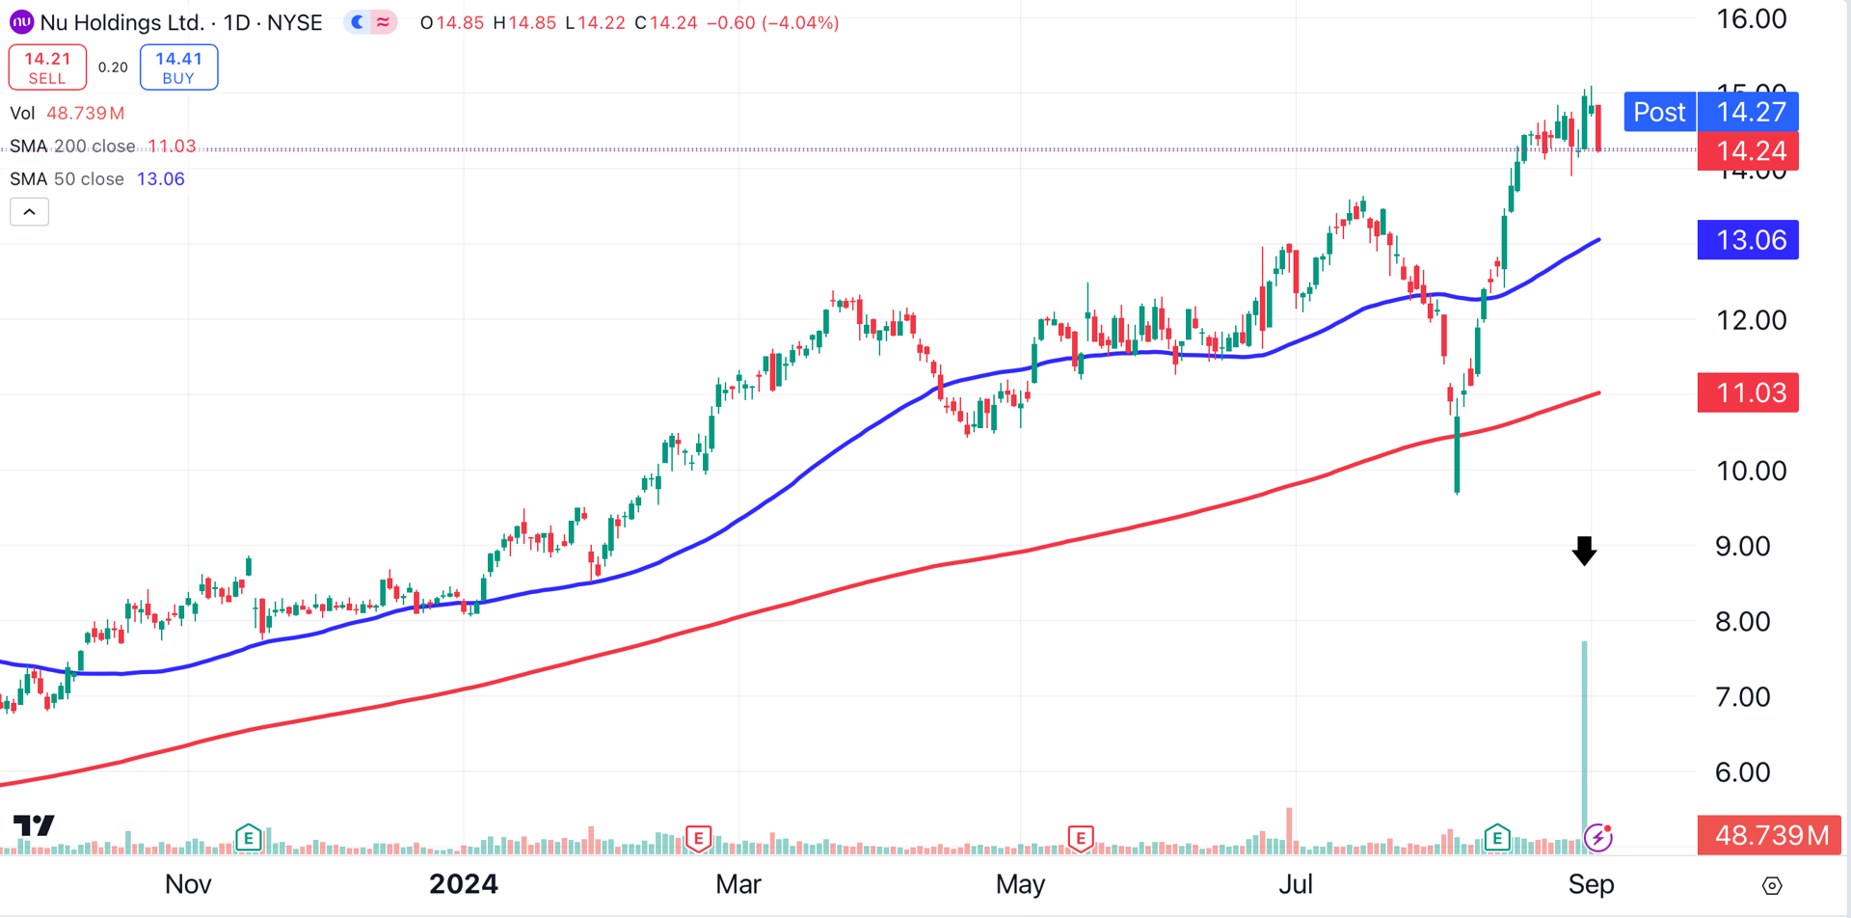This screenshot has height=918, width=1851.
Task: Select the Vol indicator legend
Action: (22, 114)
